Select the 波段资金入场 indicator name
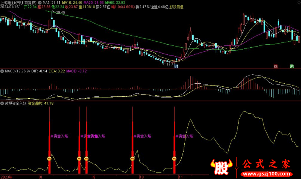Viewport: 301px width, 179px height. tap(15, 103)
